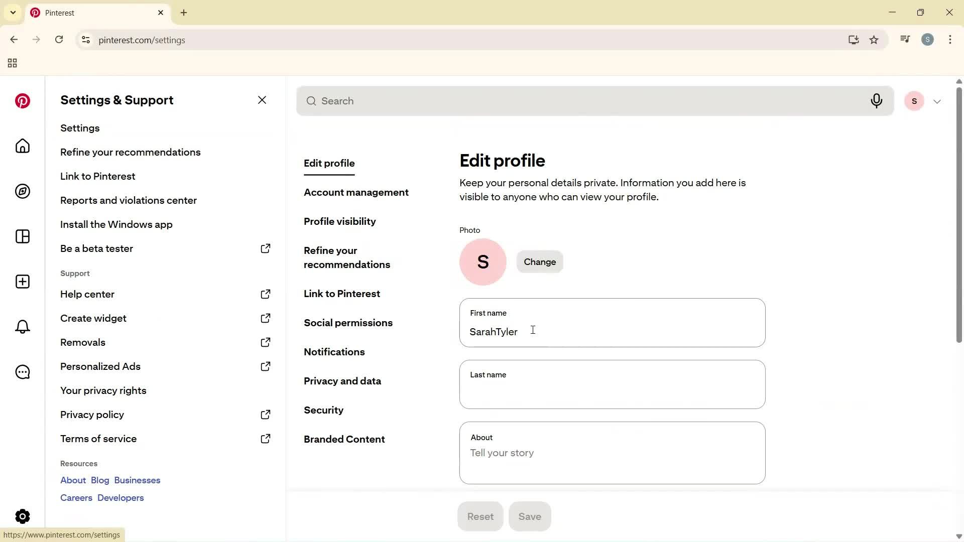Save the profile changes
Screen dimensions: 964x542
click(530, 516)
